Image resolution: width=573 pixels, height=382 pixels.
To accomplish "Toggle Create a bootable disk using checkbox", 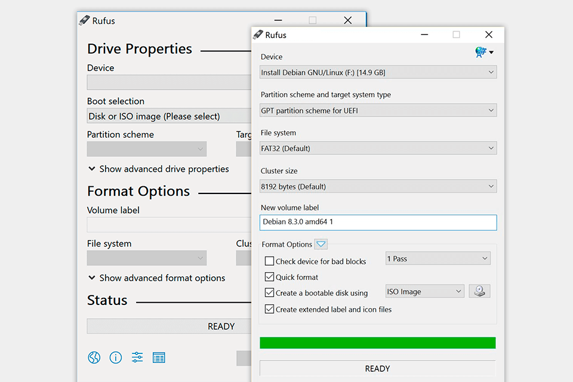I will (x=269, y=292).
